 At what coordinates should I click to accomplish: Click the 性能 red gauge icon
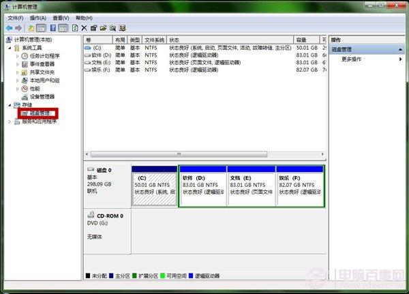25,89
